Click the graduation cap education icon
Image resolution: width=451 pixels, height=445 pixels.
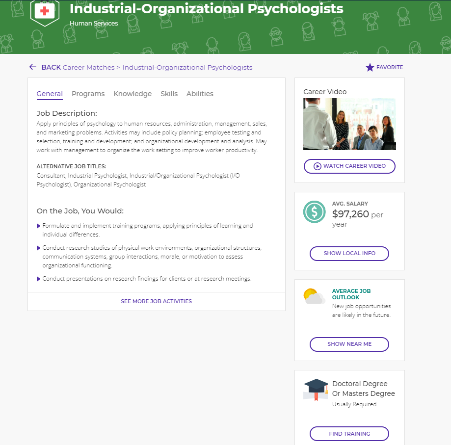316,389
